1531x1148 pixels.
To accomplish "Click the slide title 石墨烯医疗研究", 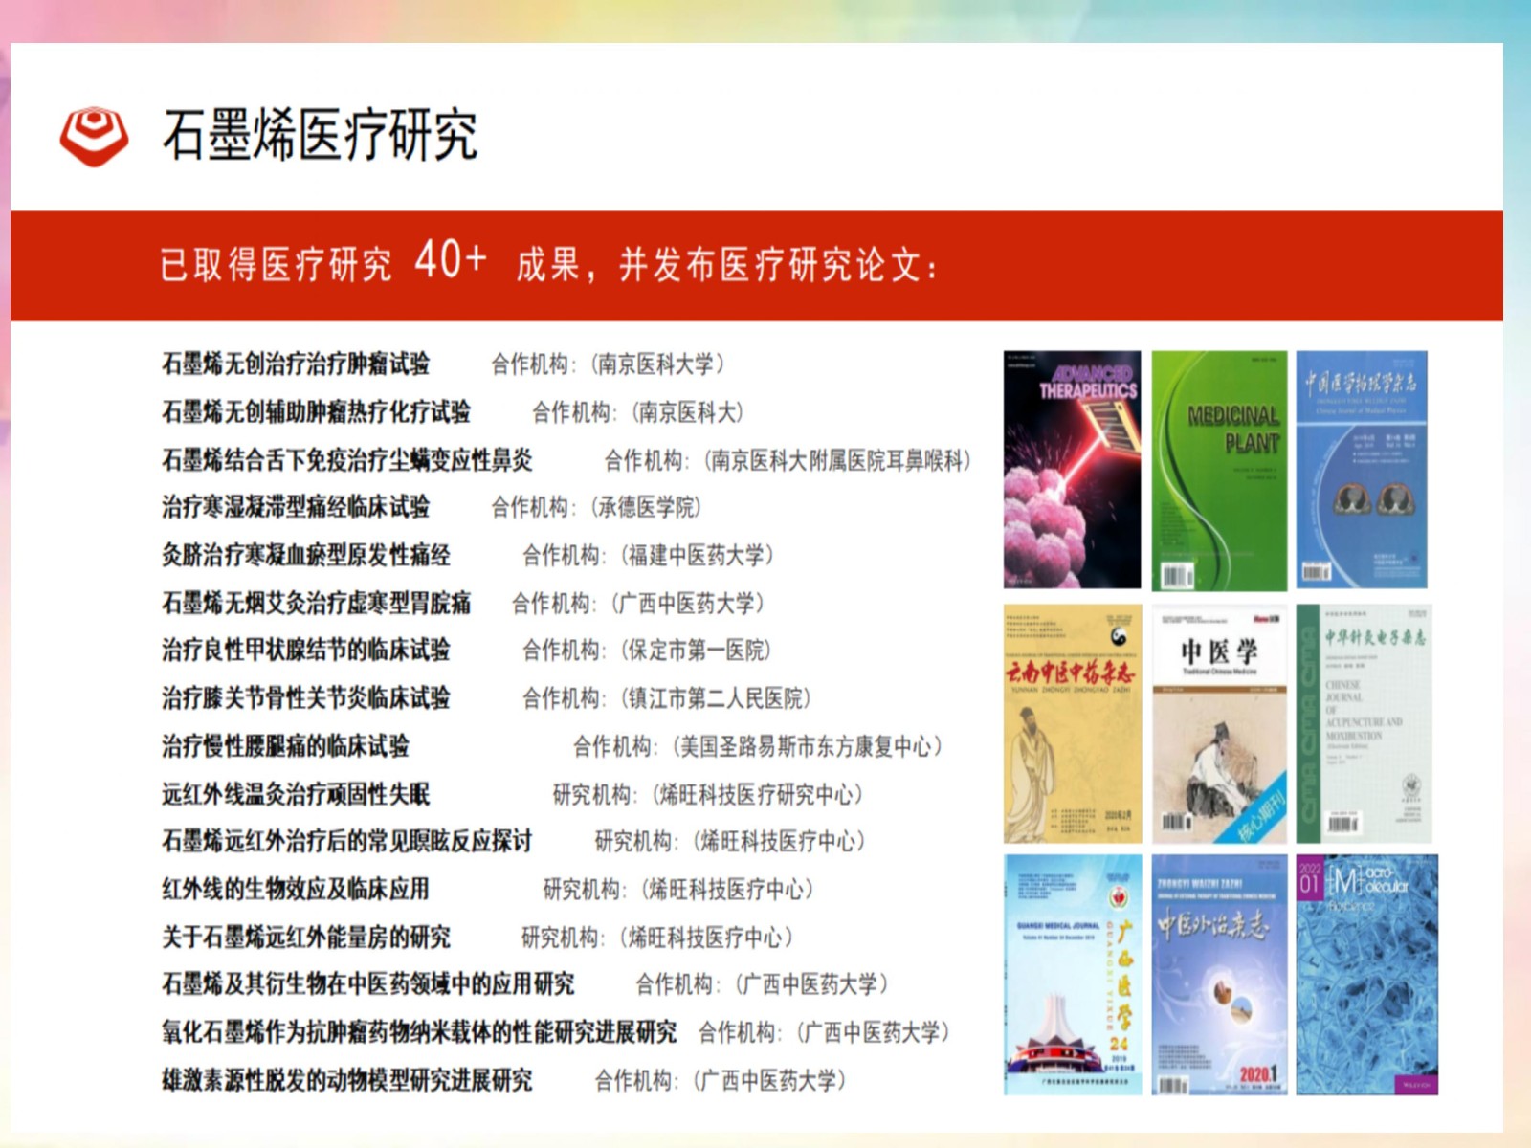I will coord(320,135).
